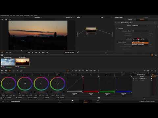Open the Preset dropdown showing No Preset

coord(140,26)
